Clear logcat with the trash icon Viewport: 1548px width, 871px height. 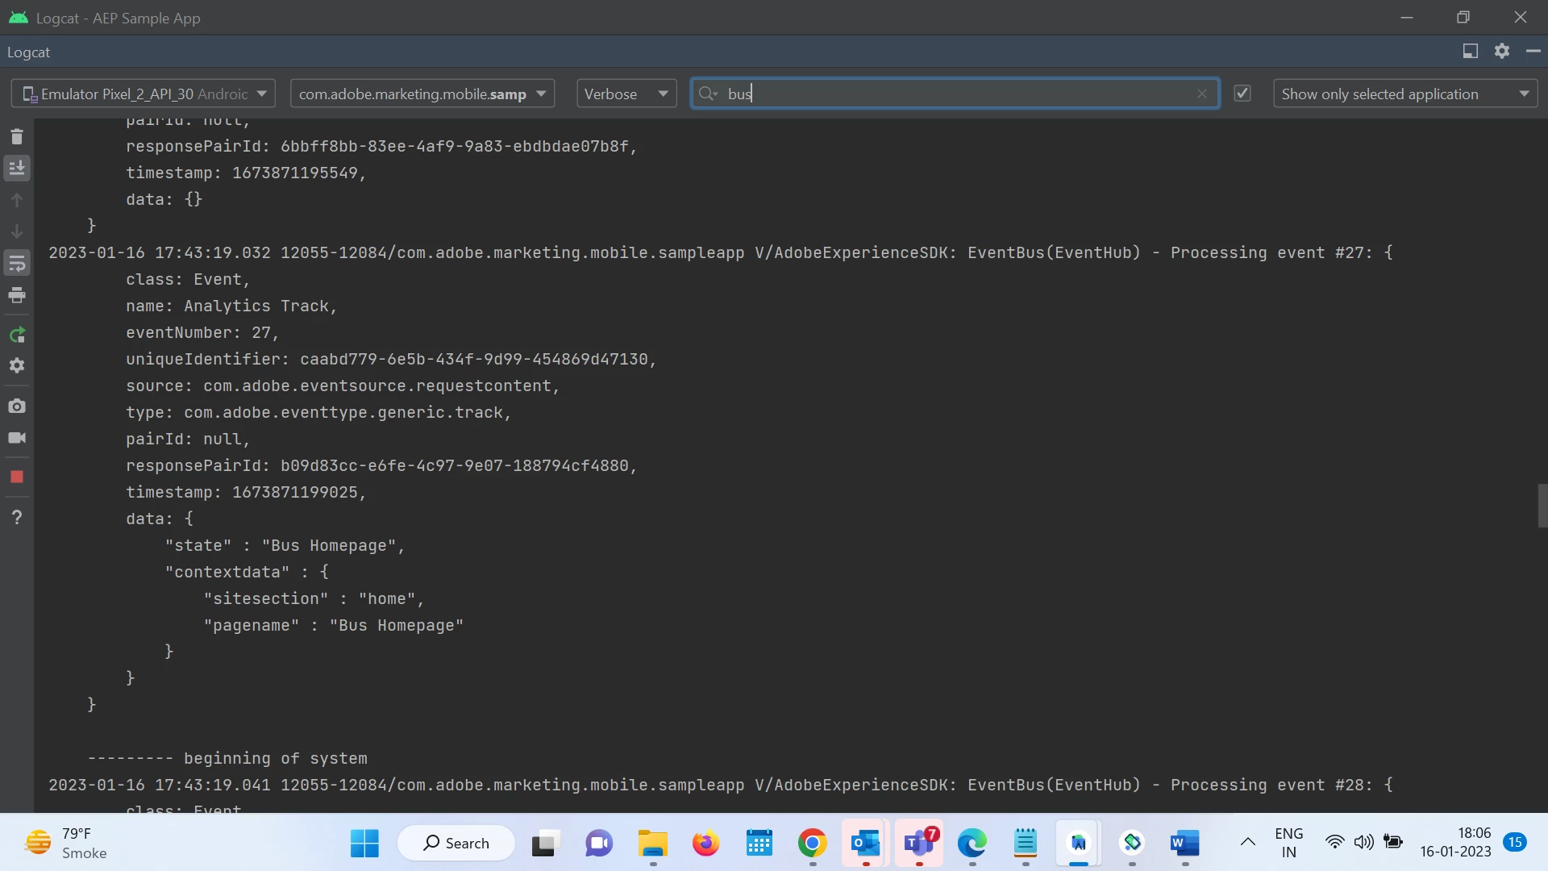pos(17,137)
